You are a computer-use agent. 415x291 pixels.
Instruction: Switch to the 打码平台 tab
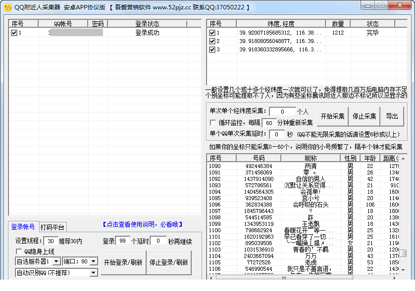point(52,227)
